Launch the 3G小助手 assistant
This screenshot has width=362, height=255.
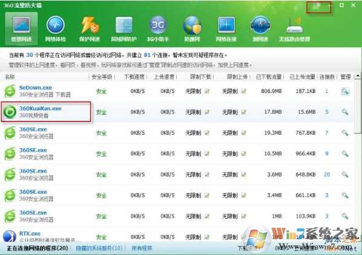click(x=158, y=29)
